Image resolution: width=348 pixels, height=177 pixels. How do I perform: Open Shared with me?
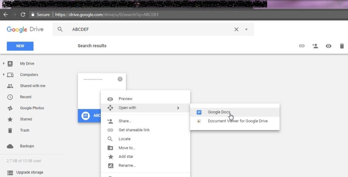[32, 86]
